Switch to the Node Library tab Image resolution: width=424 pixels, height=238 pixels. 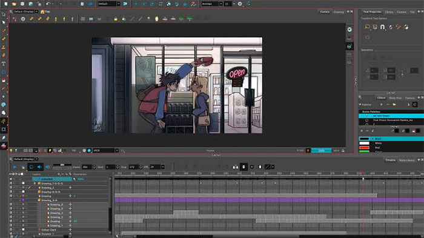click(x=406, y=160)
